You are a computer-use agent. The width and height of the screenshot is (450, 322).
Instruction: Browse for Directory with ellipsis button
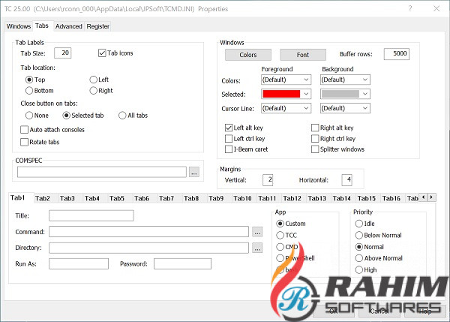click(x=257, y=248)
